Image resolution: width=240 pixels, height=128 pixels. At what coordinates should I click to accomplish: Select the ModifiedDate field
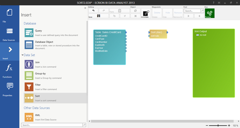point(101,51)
